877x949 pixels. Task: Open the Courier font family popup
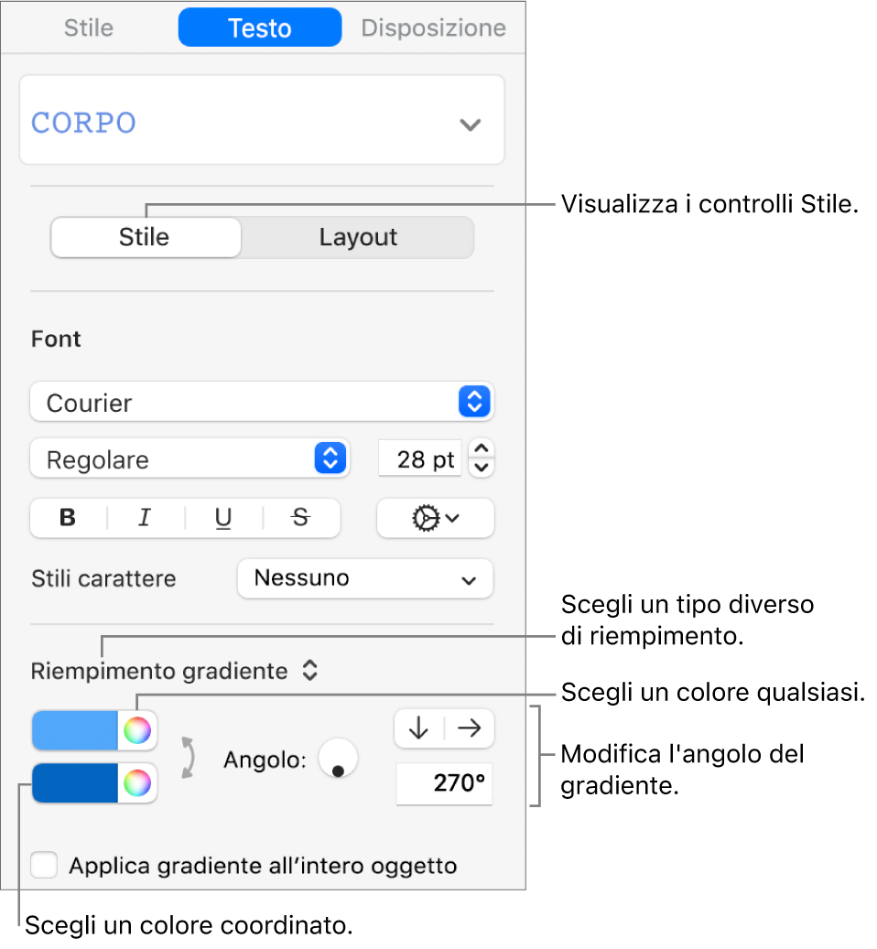pos(262,402)
